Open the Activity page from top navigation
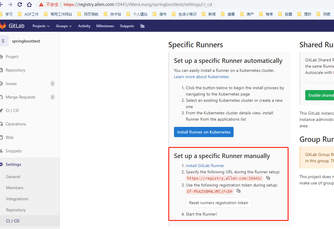Viewport: 334px width, 229px height. click(84, 26)
